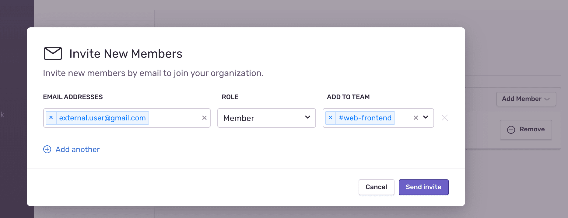Viewport: 568px width, 218px height.
Task: Expand the Add to Team dropdown arrow
Action: click(x=426, y=117)
